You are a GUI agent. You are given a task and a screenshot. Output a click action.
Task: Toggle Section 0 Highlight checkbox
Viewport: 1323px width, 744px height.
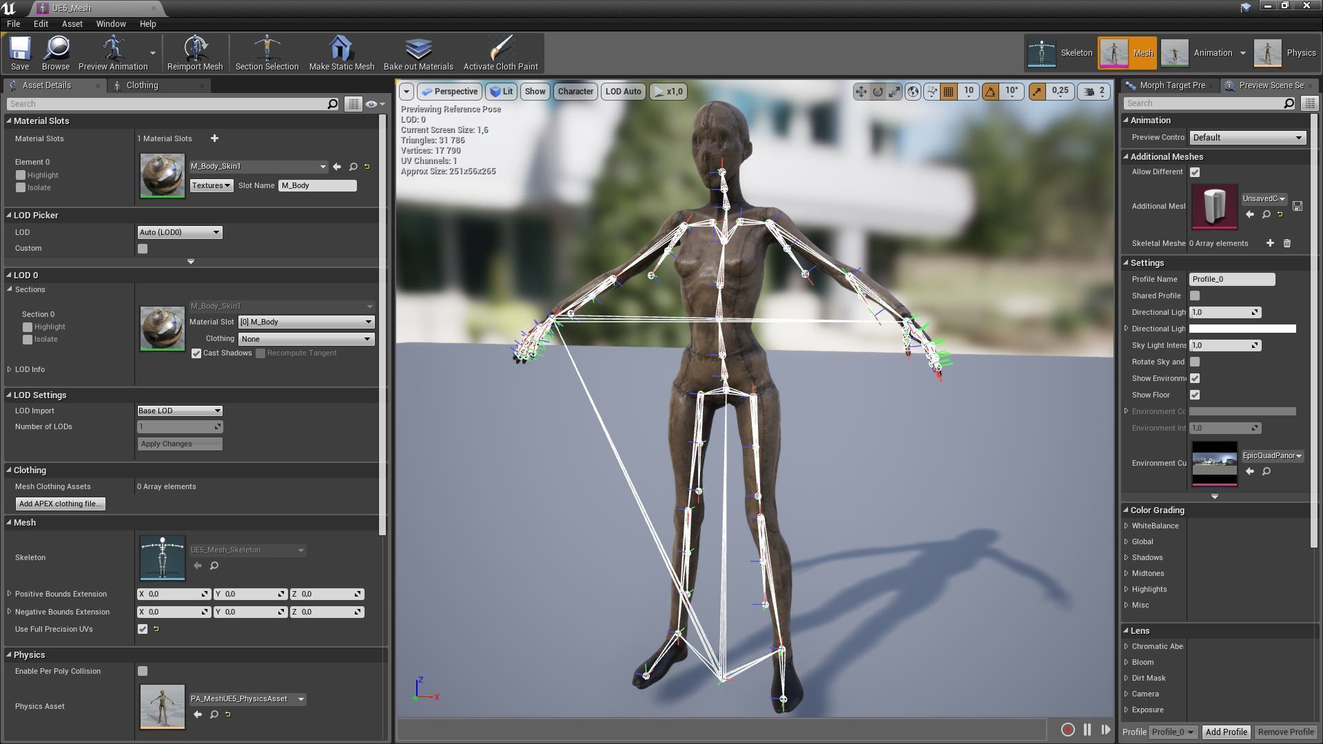(x=28, y=327)
